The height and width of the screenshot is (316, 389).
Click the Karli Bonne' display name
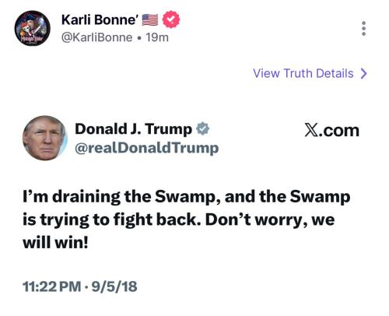[100, 19]
